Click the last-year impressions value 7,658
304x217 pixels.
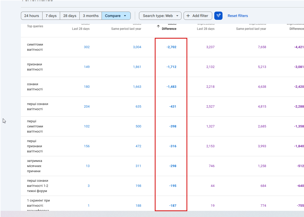point(262,47)
